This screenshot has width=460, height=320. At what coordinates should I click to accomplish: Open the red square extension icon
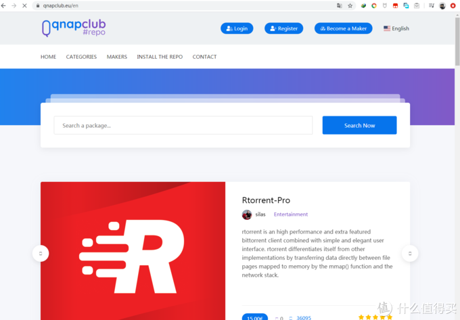pos(396,5)
